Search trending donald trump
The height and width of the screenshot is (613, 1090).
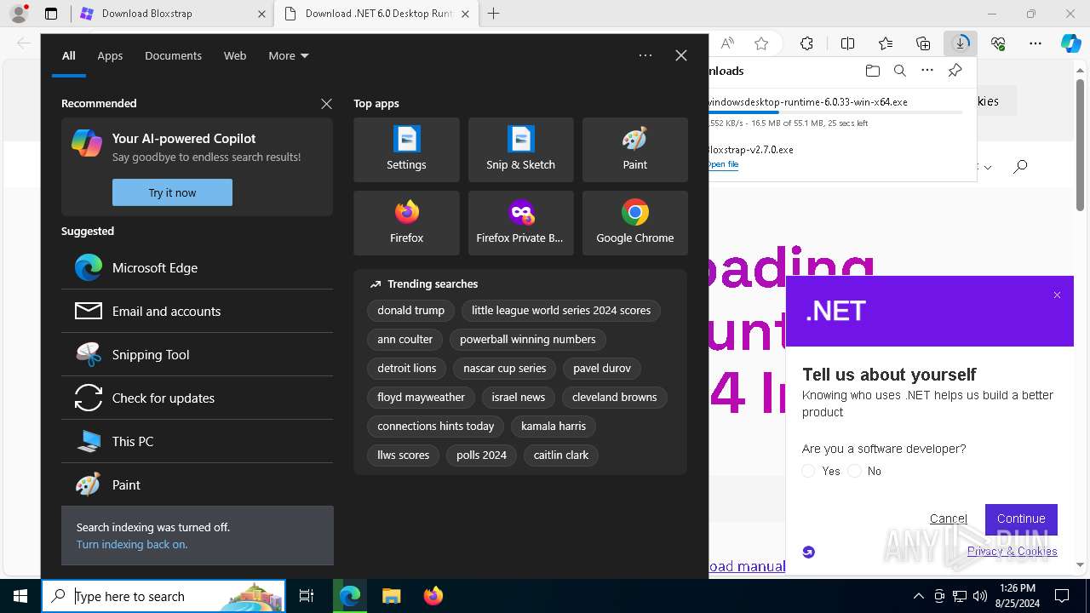coord(411,311)
